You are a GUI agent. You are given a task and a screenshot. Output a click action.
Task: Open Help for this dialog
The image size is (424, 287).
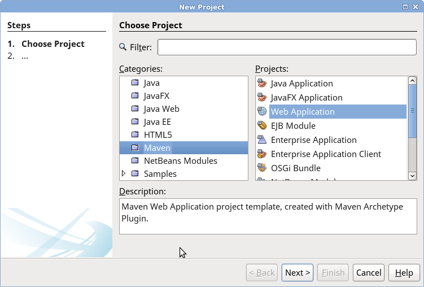(x=404, y=273)
